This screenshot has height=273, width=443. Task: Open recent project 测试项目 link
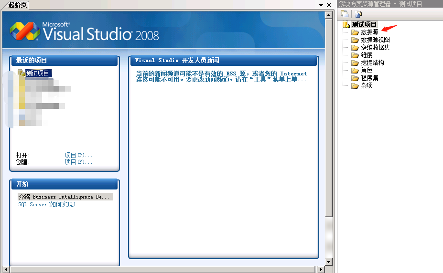click(x=38, y=73)
